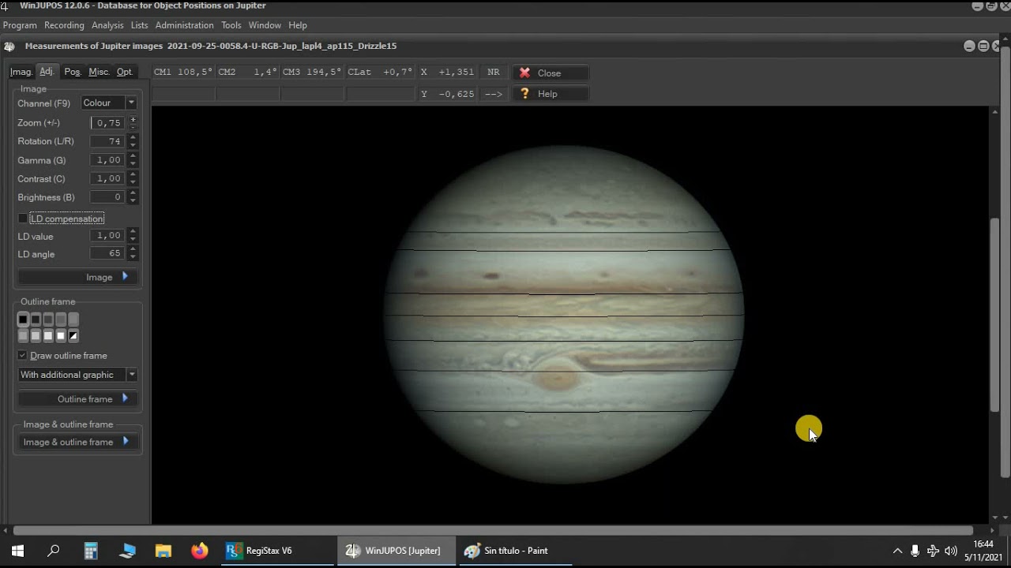
Task: Click the WinJUPOS icon in main title bar
Action: (x=6, y=6)
